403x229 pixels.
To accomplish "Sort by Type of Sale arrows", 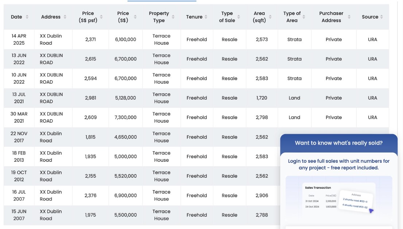I will (239, 17).
